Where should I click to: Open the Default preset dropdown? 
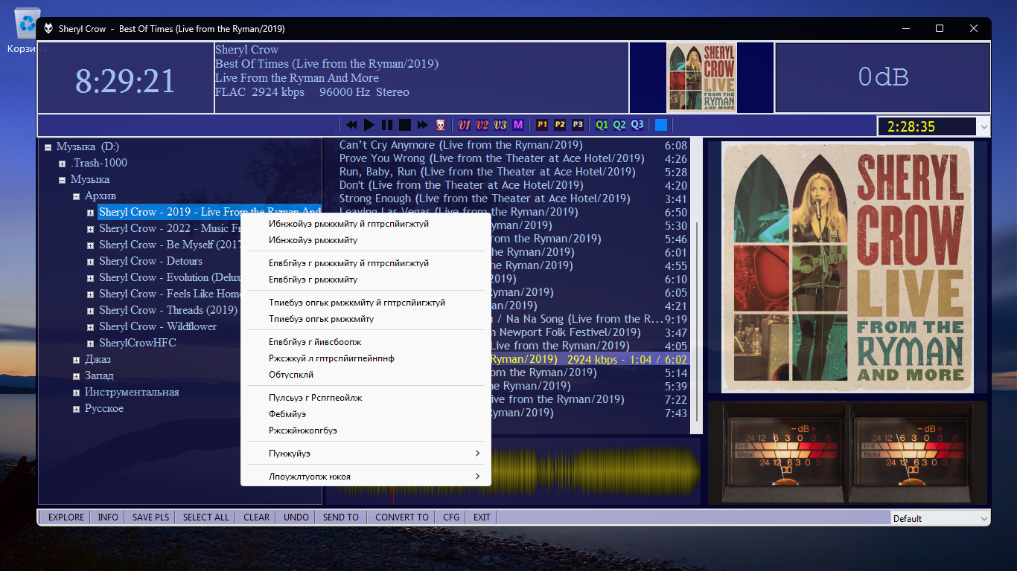[x=984, y=518]
